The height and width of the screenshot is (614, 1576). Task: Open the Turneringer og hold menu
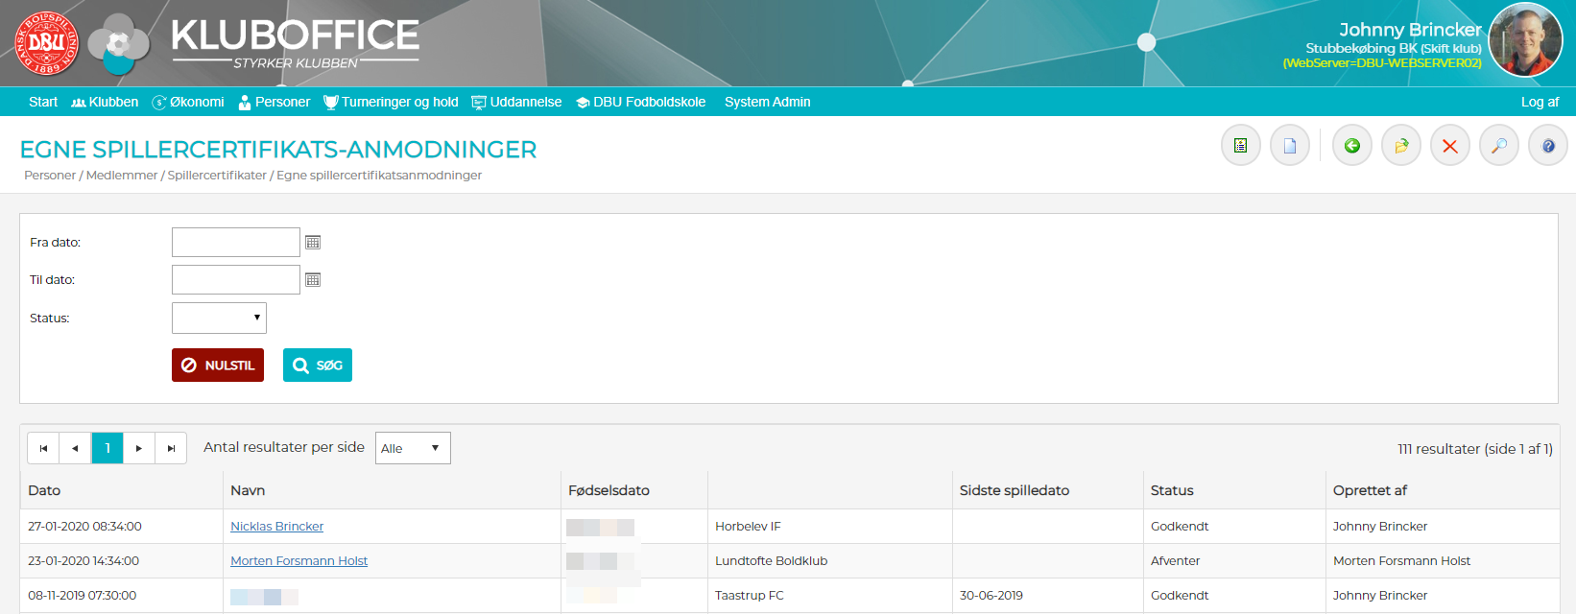coord(391,102)
